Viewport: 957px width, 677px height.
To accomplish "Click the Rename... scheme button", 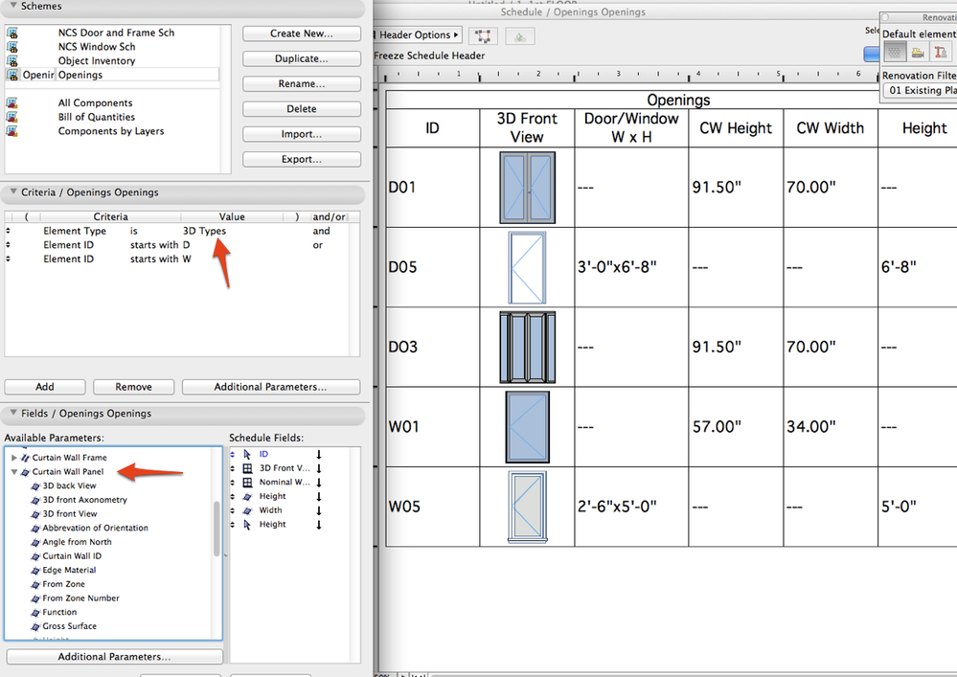I will [302, 83].
